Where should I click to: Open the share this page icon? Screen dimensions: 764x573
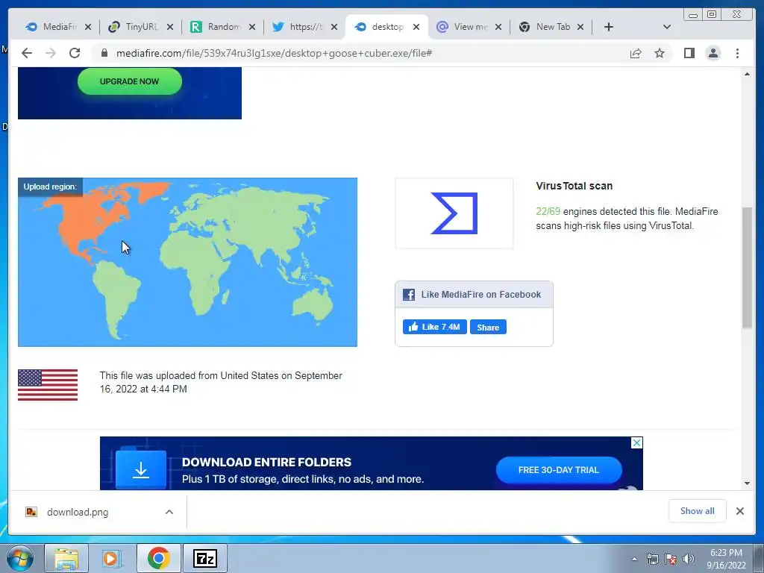pos(636,53)
